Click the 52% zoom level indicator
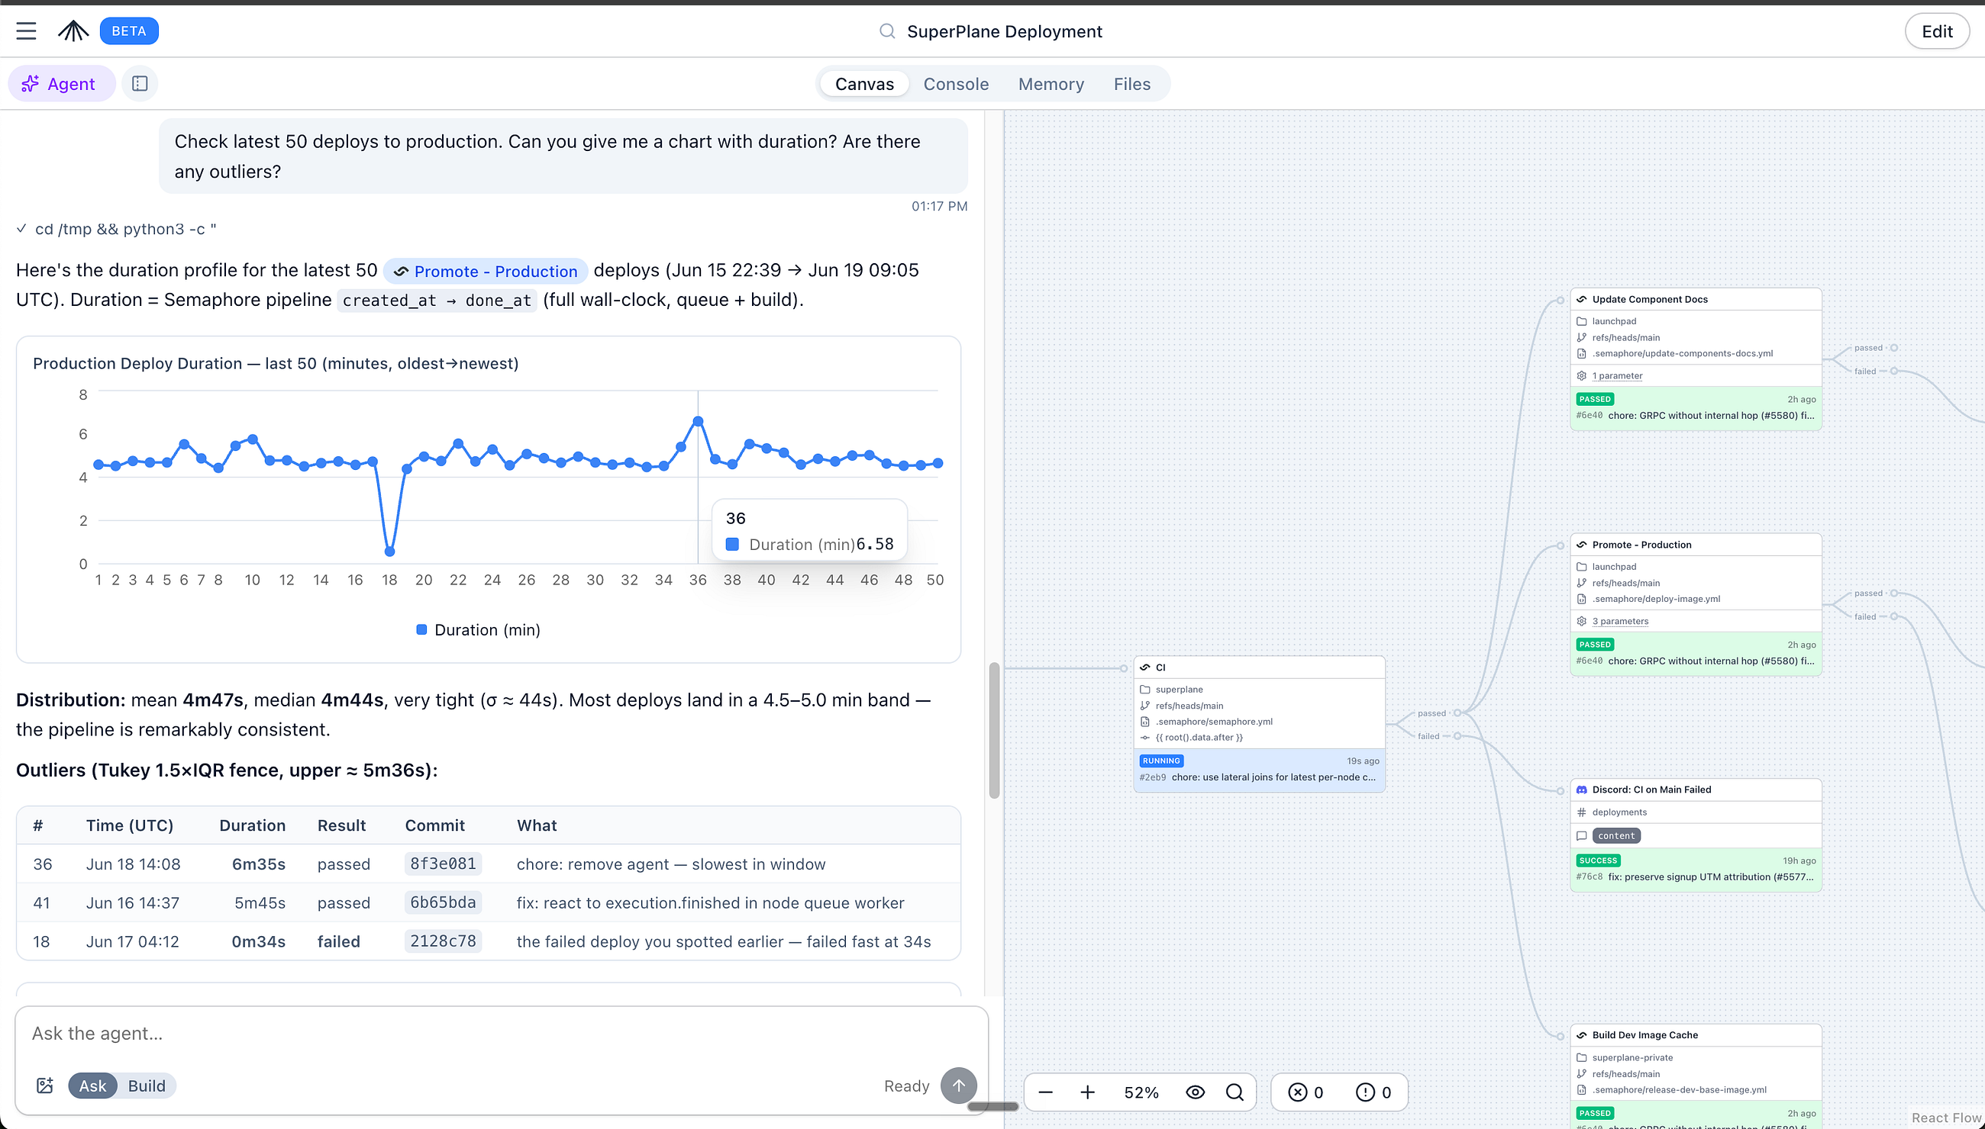1985x1129 pixels. pos(1141,1092)
